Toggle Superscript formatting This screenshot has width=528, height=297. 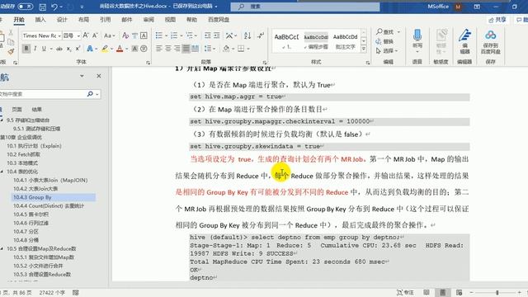tap(78, 49)
